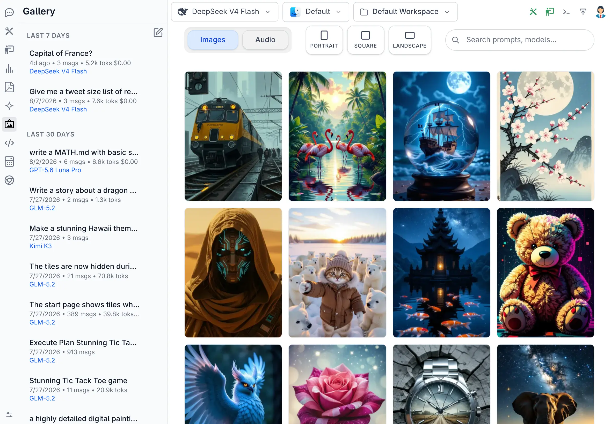Click the presenter board icon in left sidebar

9,50
